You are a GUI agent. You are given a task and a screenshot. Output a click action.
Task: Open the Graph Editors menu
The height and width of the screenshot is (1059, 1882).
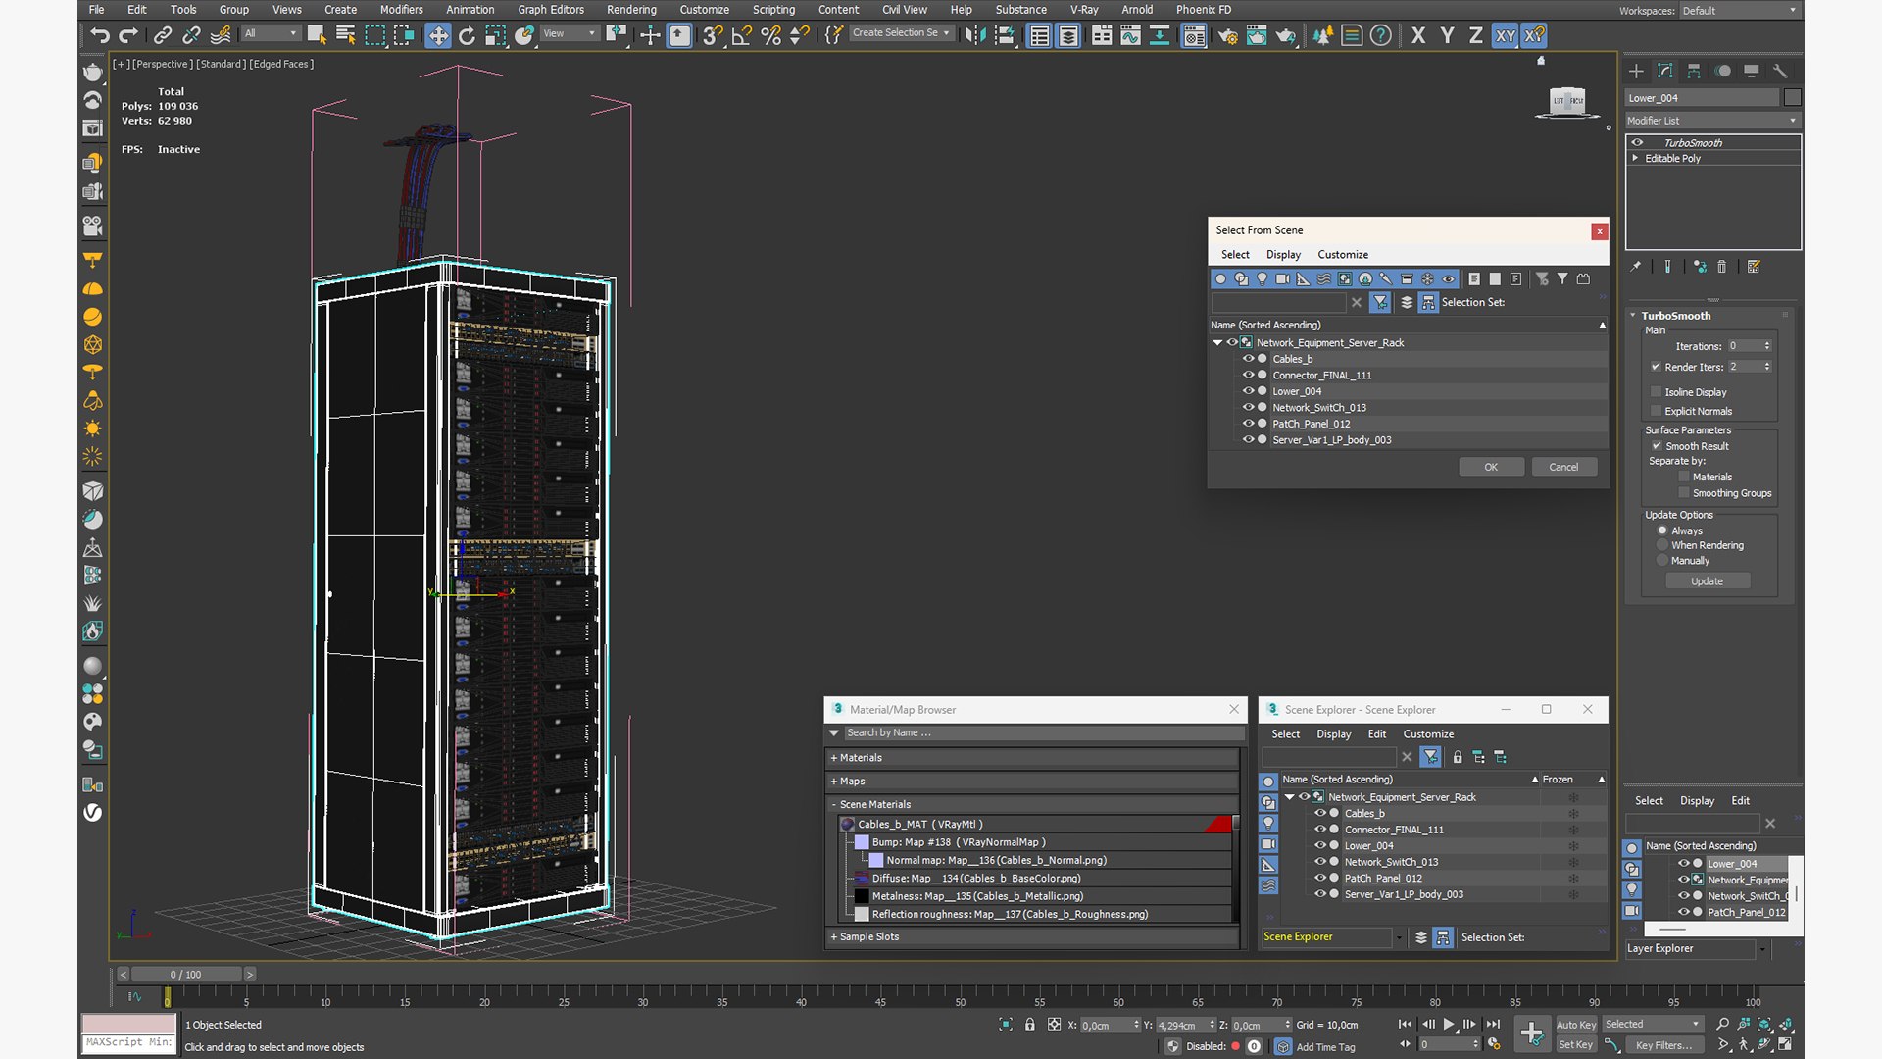(x=551, y=10)
